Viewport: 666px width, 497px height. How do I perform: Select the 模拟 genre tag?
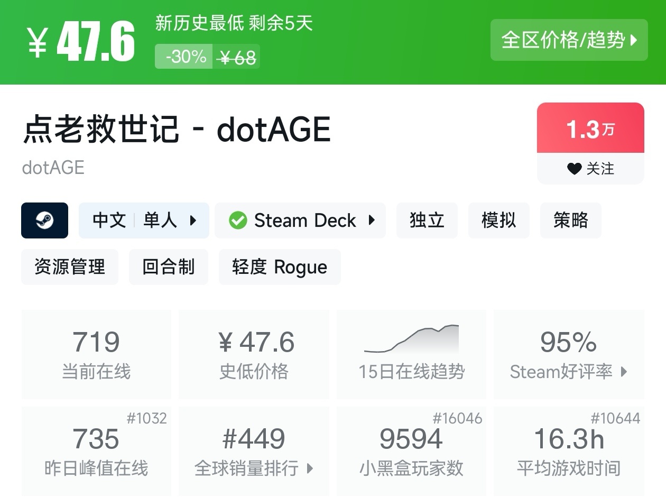click(x=498, y=220)
